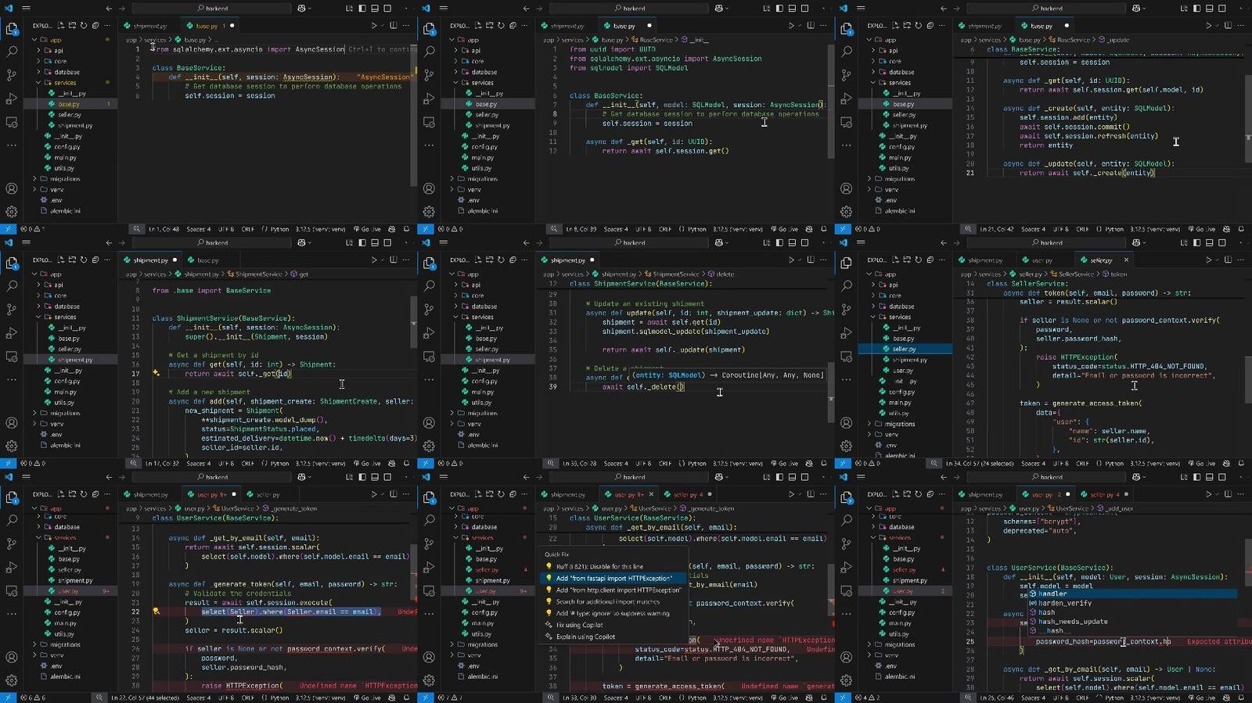
Task: Choose "Fix using Copilot" in the Quick Fix menu
Action: point(579,625)
